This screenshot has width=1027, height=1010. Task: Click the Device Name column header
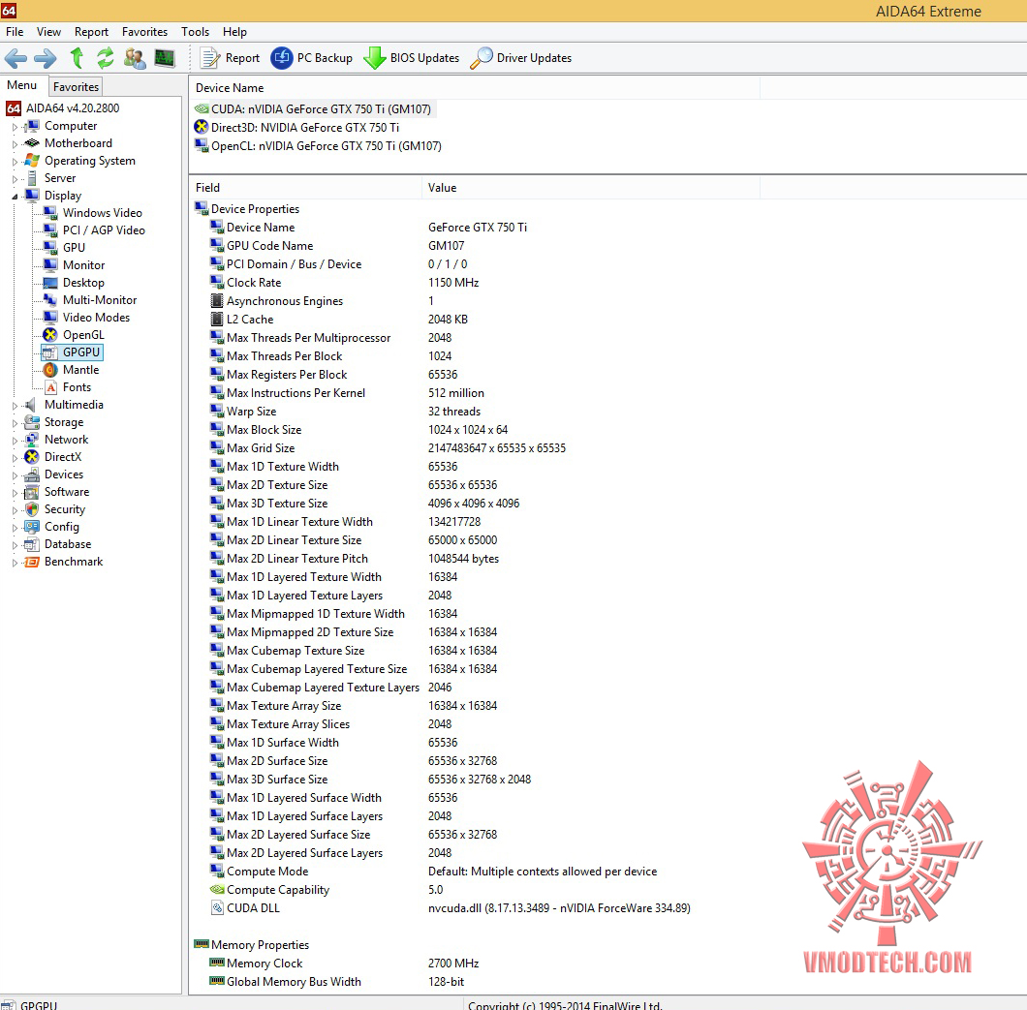pos(474,88)
